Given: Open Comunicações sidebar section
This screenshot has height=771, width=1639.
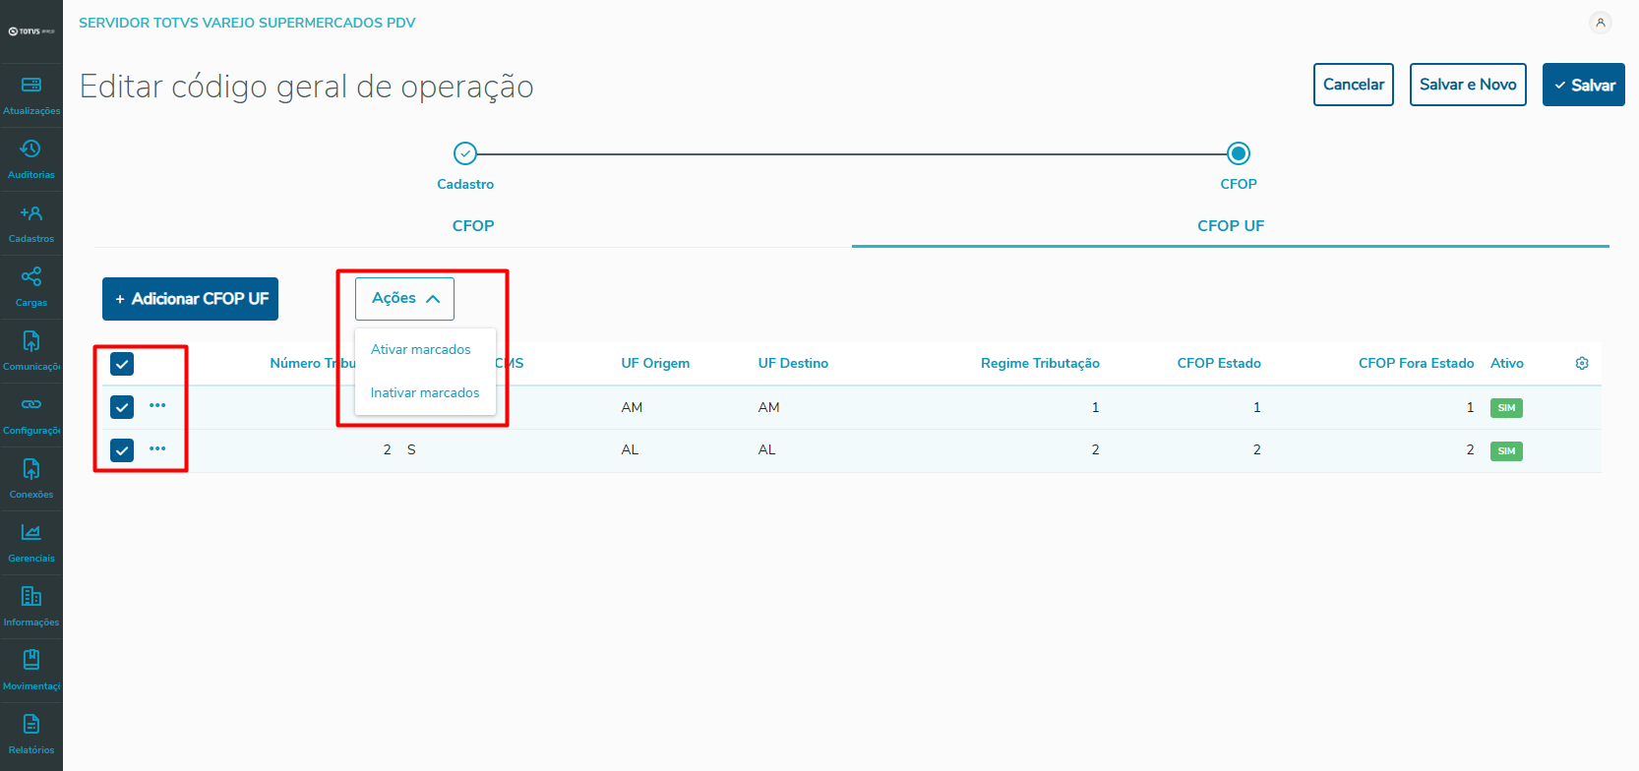Looking at the screenshot, I should click(31, 351).
